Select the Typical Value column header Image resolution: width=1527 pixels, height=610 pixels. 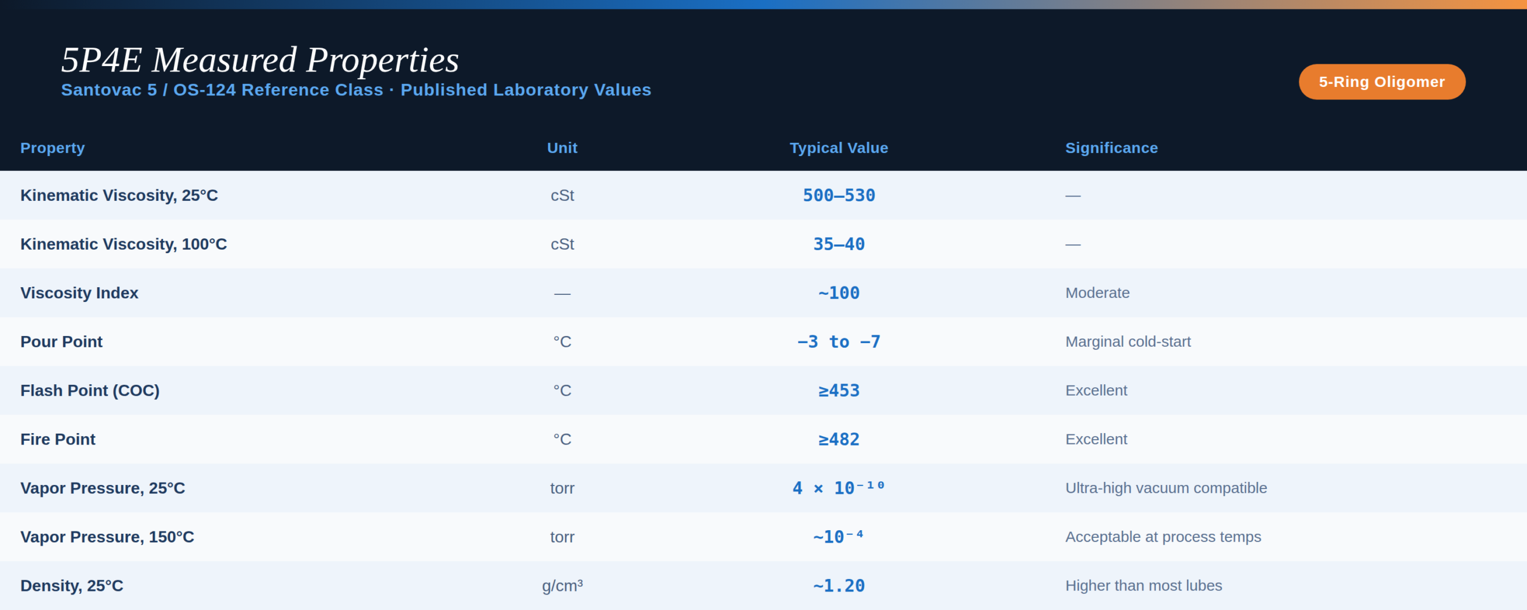point(839,148)
